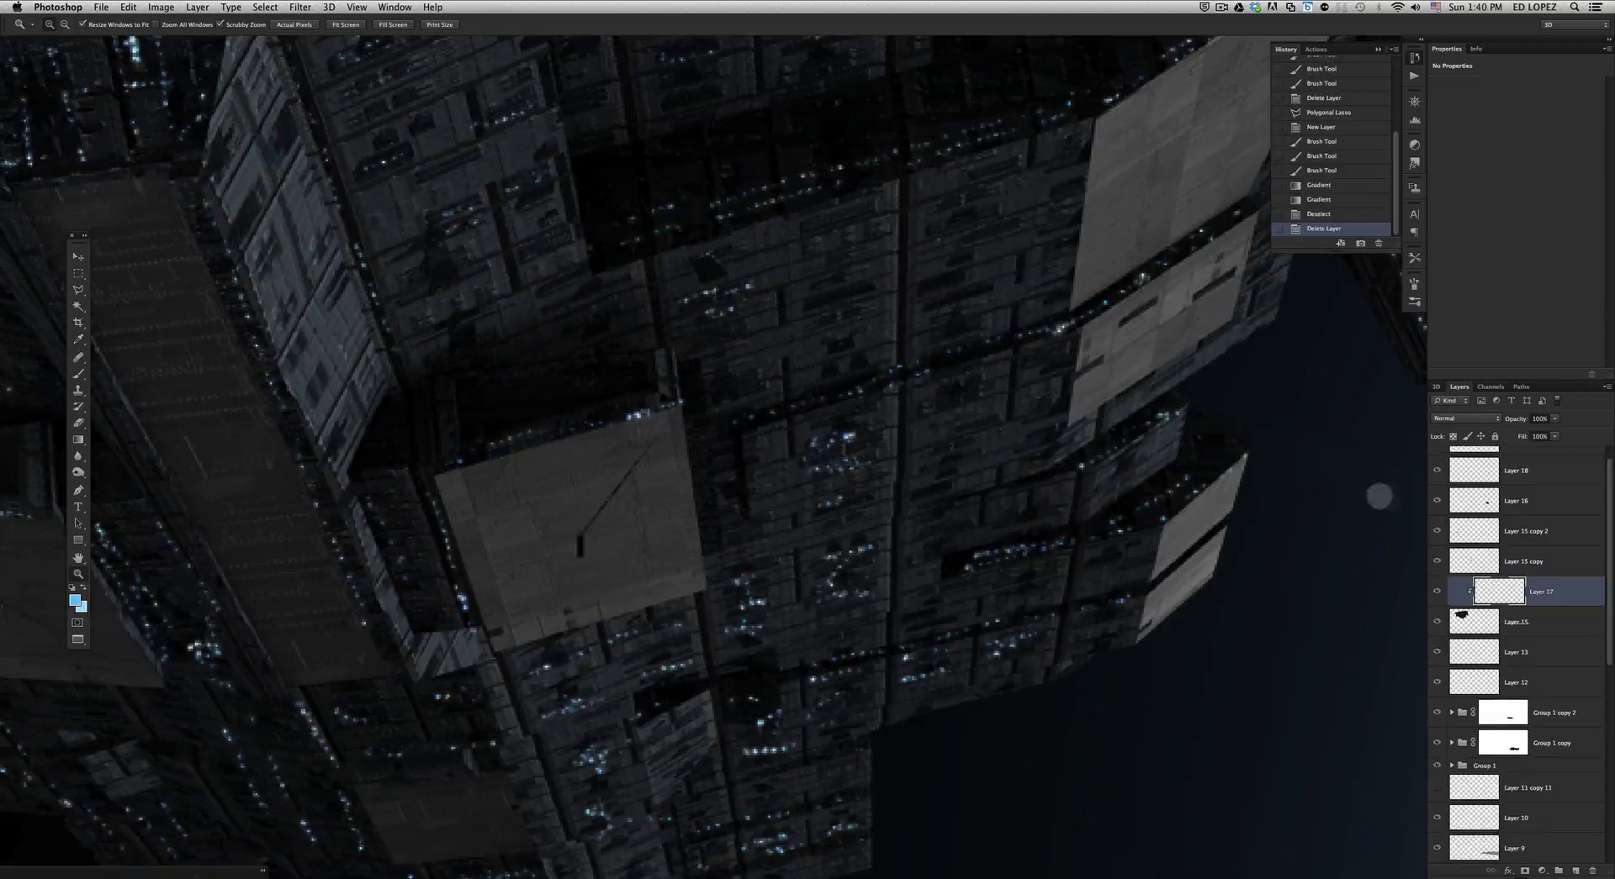Switch to the Channels tab

pos(1490,387)
